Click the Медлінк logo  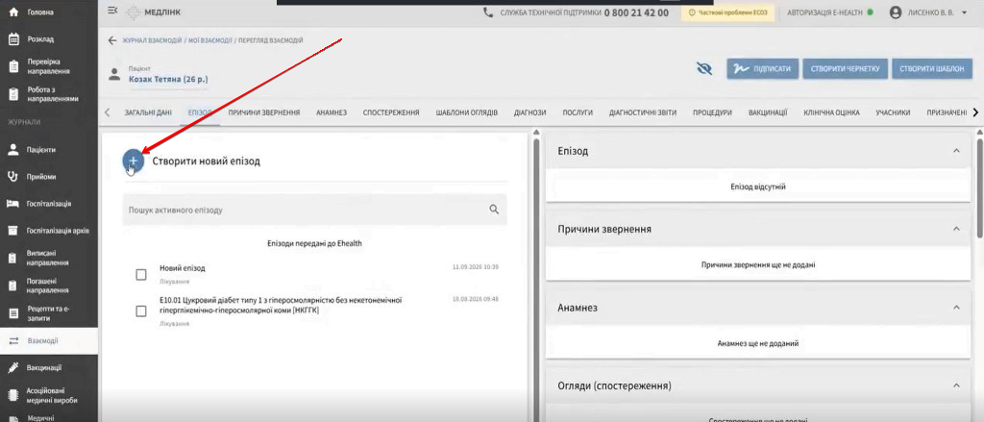click(x=151, y=12)
